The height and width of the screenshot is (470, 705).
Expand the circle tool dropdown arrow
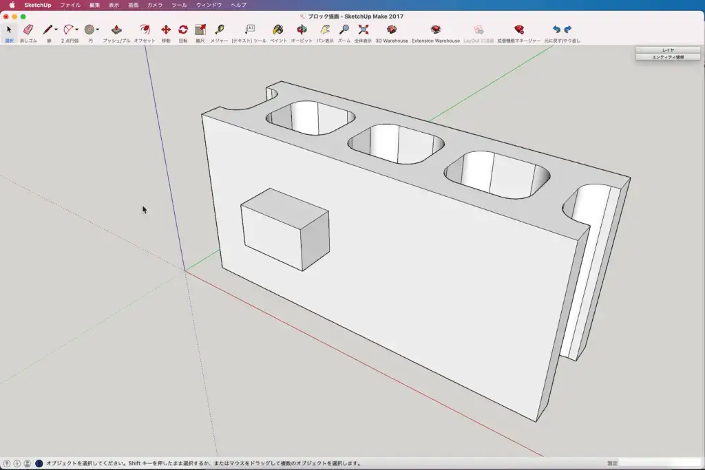[x=98, y=30]
